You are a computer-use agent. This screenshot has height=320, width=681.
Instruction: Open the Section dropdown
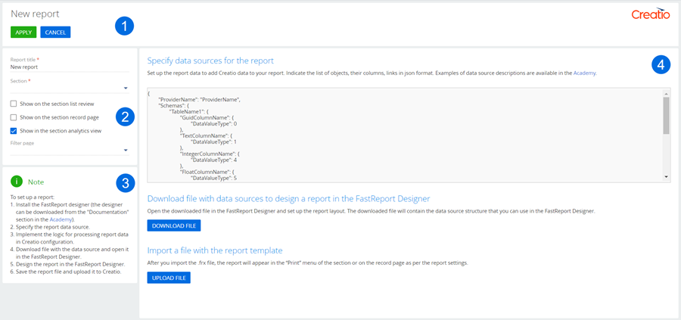click(126, 89)
